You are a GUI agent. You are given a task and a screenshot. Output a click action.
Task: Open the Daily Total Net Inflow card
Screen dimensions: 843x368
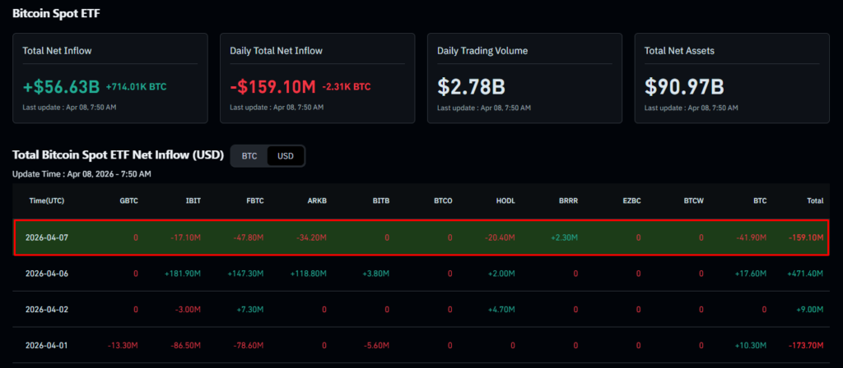(317, 78)
